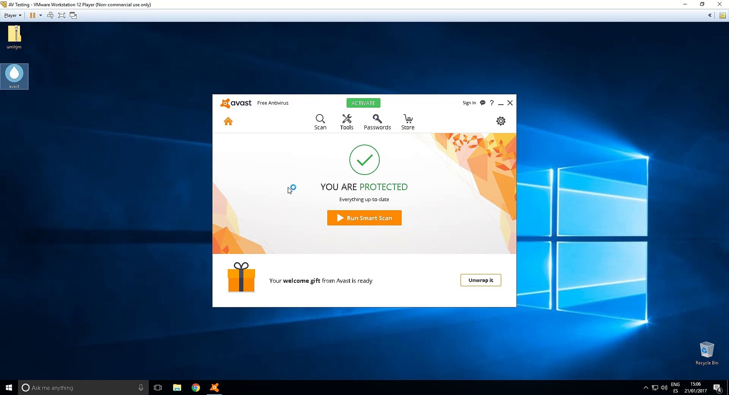
Task: Open Google Chrome from taskbar
Action: 196,388
